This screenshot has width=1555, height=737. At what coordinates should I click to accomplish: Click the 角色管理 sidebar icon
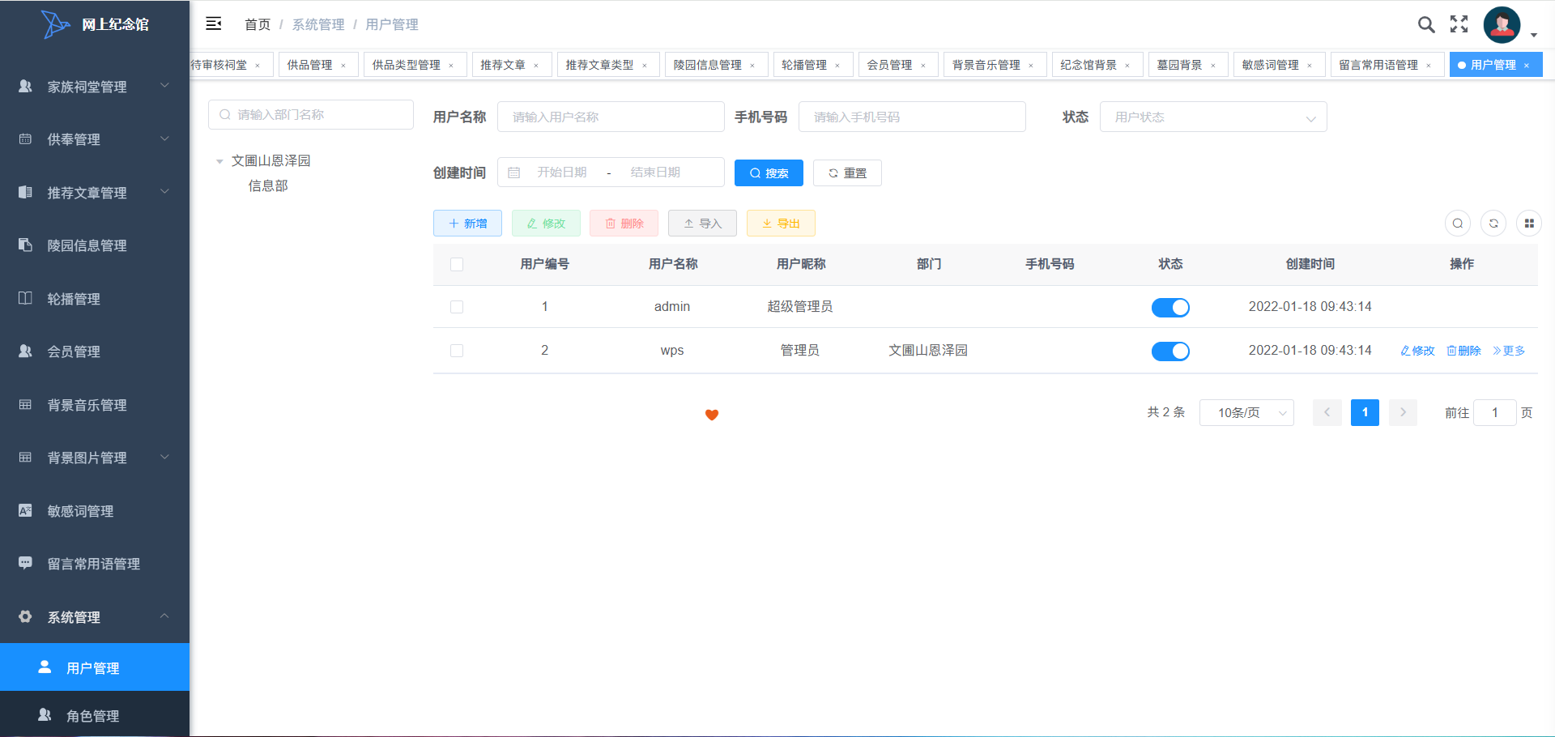45,715
